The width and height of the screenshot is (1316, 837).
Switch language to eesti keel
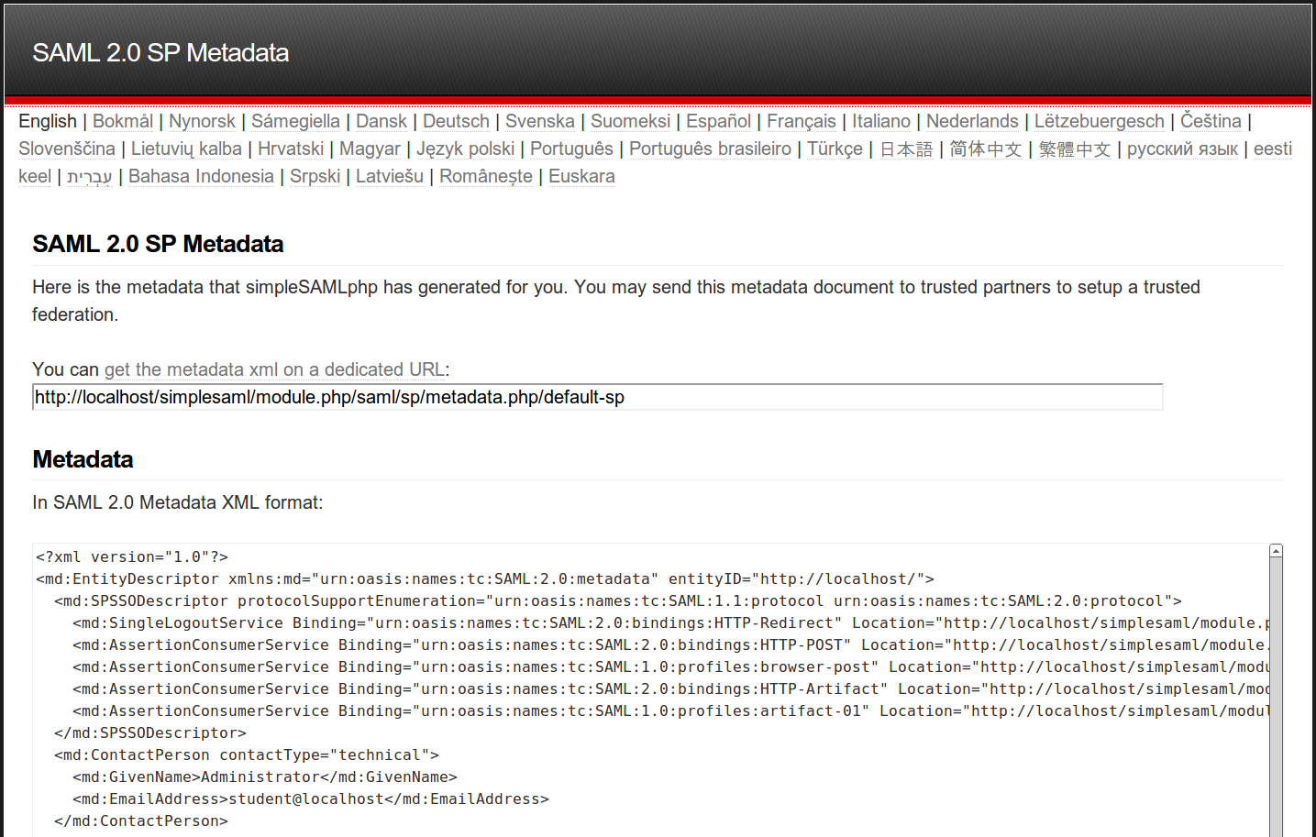point(1273,149)
